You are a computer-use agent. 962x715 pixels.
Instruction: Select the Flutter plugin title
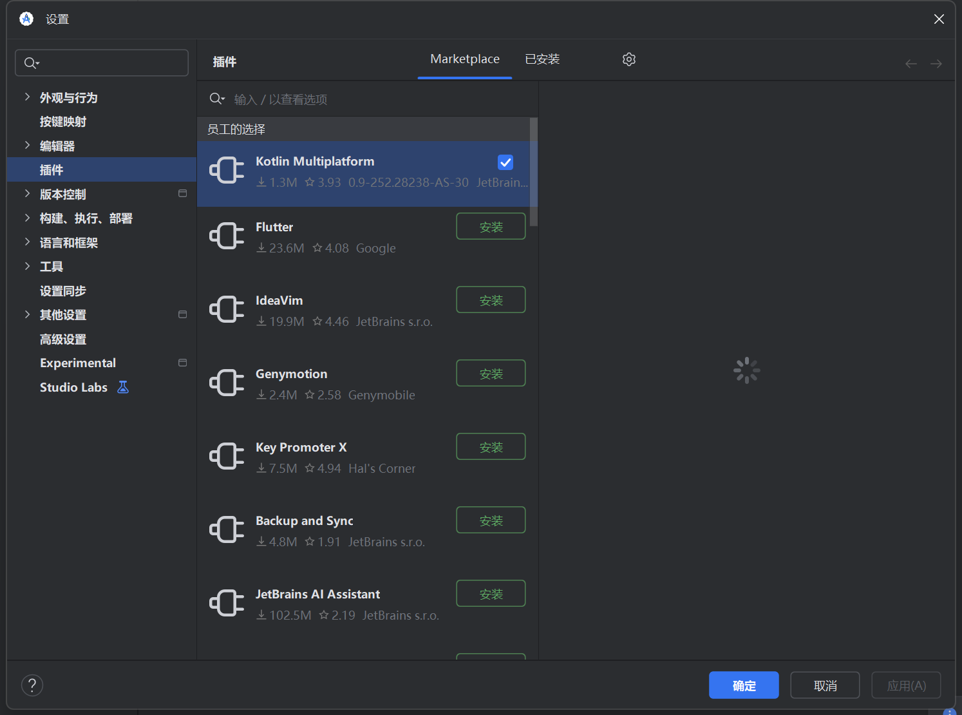(x=274, y=227)
